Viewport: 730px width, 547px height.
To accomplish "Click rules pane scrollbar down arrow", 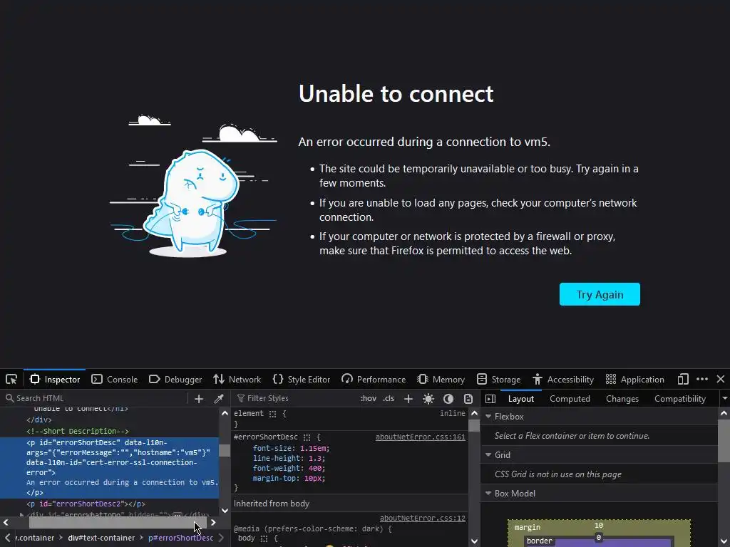I will click(x=474, y=541).
